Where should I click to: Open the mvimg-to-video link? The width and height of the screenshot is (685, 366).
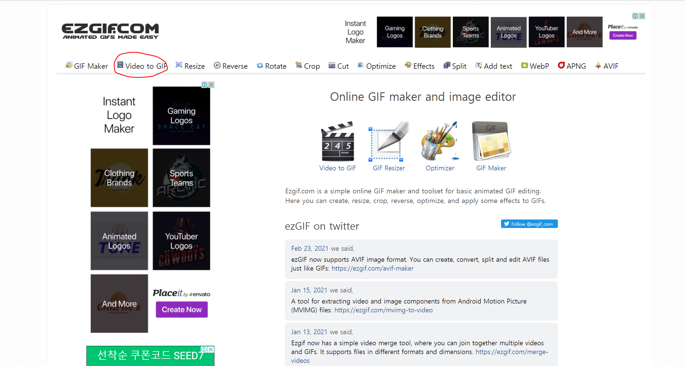pyautogui.click(x=383, y=310)
